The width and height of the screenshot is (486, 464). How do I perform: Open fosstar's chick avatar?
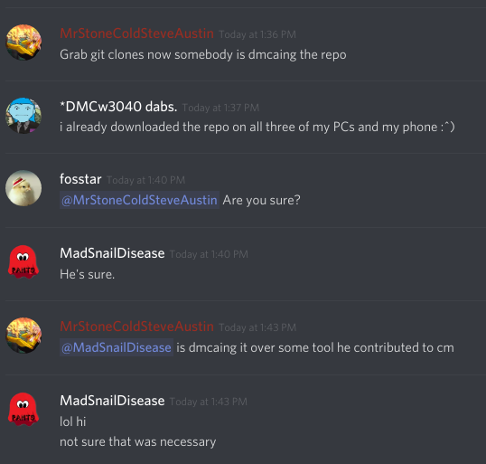point(23,188)
